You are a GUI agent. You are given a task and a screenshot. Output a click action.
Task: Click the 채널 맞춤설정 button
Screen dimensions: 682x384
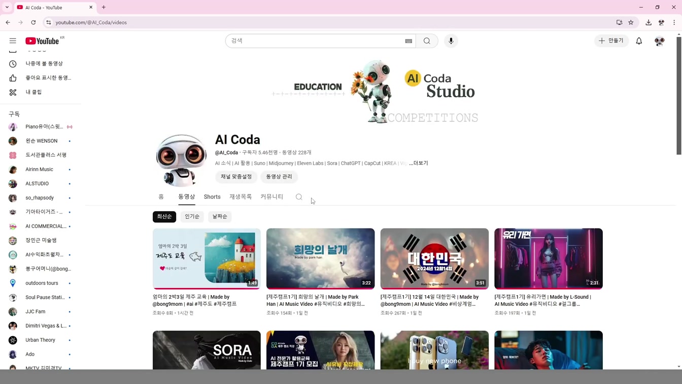(x=236, y=177)
